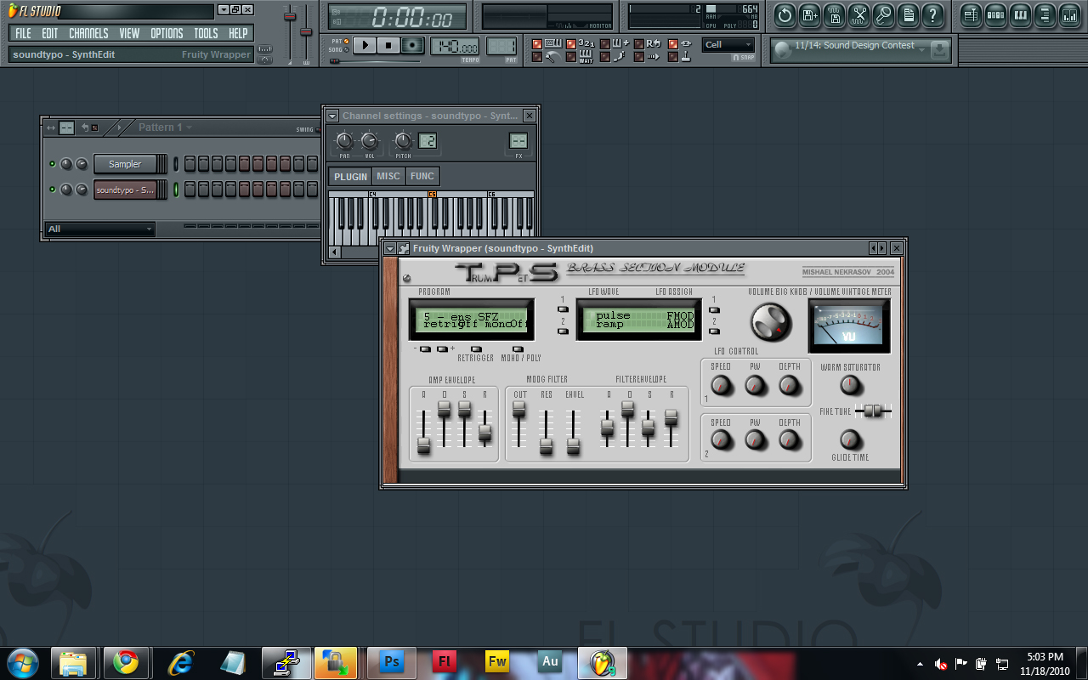The height and width of the screenshot is (680, 1088).
Task: Open the Help icon
Action: pos(932,15)
